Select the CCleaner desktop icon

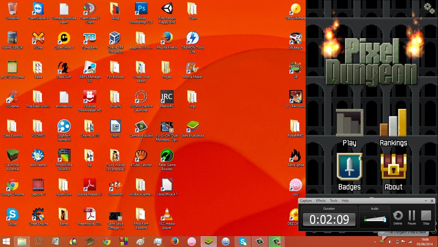12,97
